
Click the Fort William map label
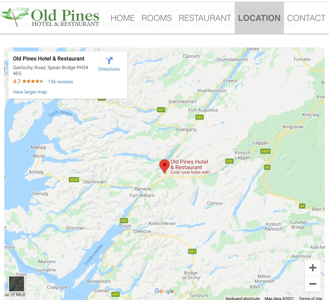142,196
